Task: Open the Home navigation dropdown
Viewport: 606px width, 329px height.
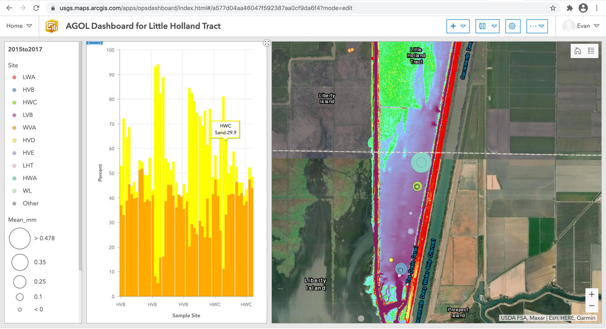Action: [19, 26]
